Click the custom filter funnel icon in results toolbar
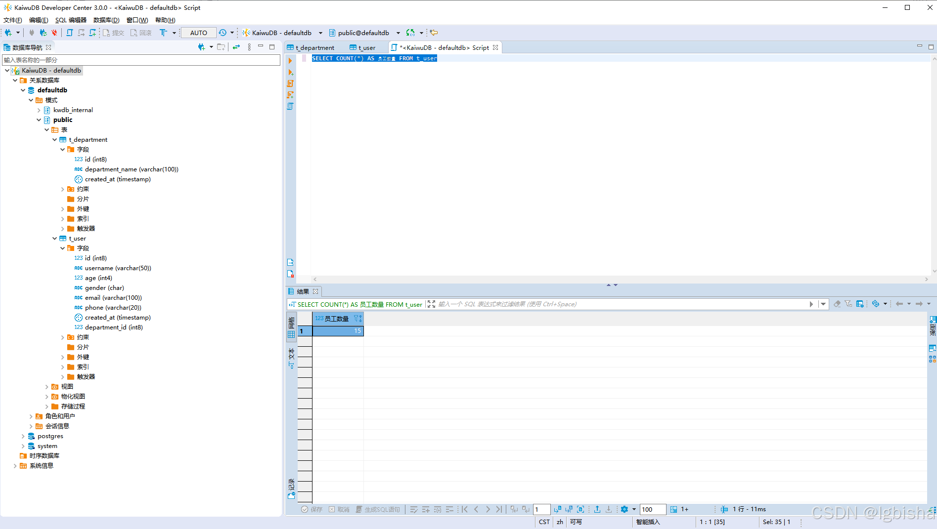937x529 pixels. coord(848,304)
